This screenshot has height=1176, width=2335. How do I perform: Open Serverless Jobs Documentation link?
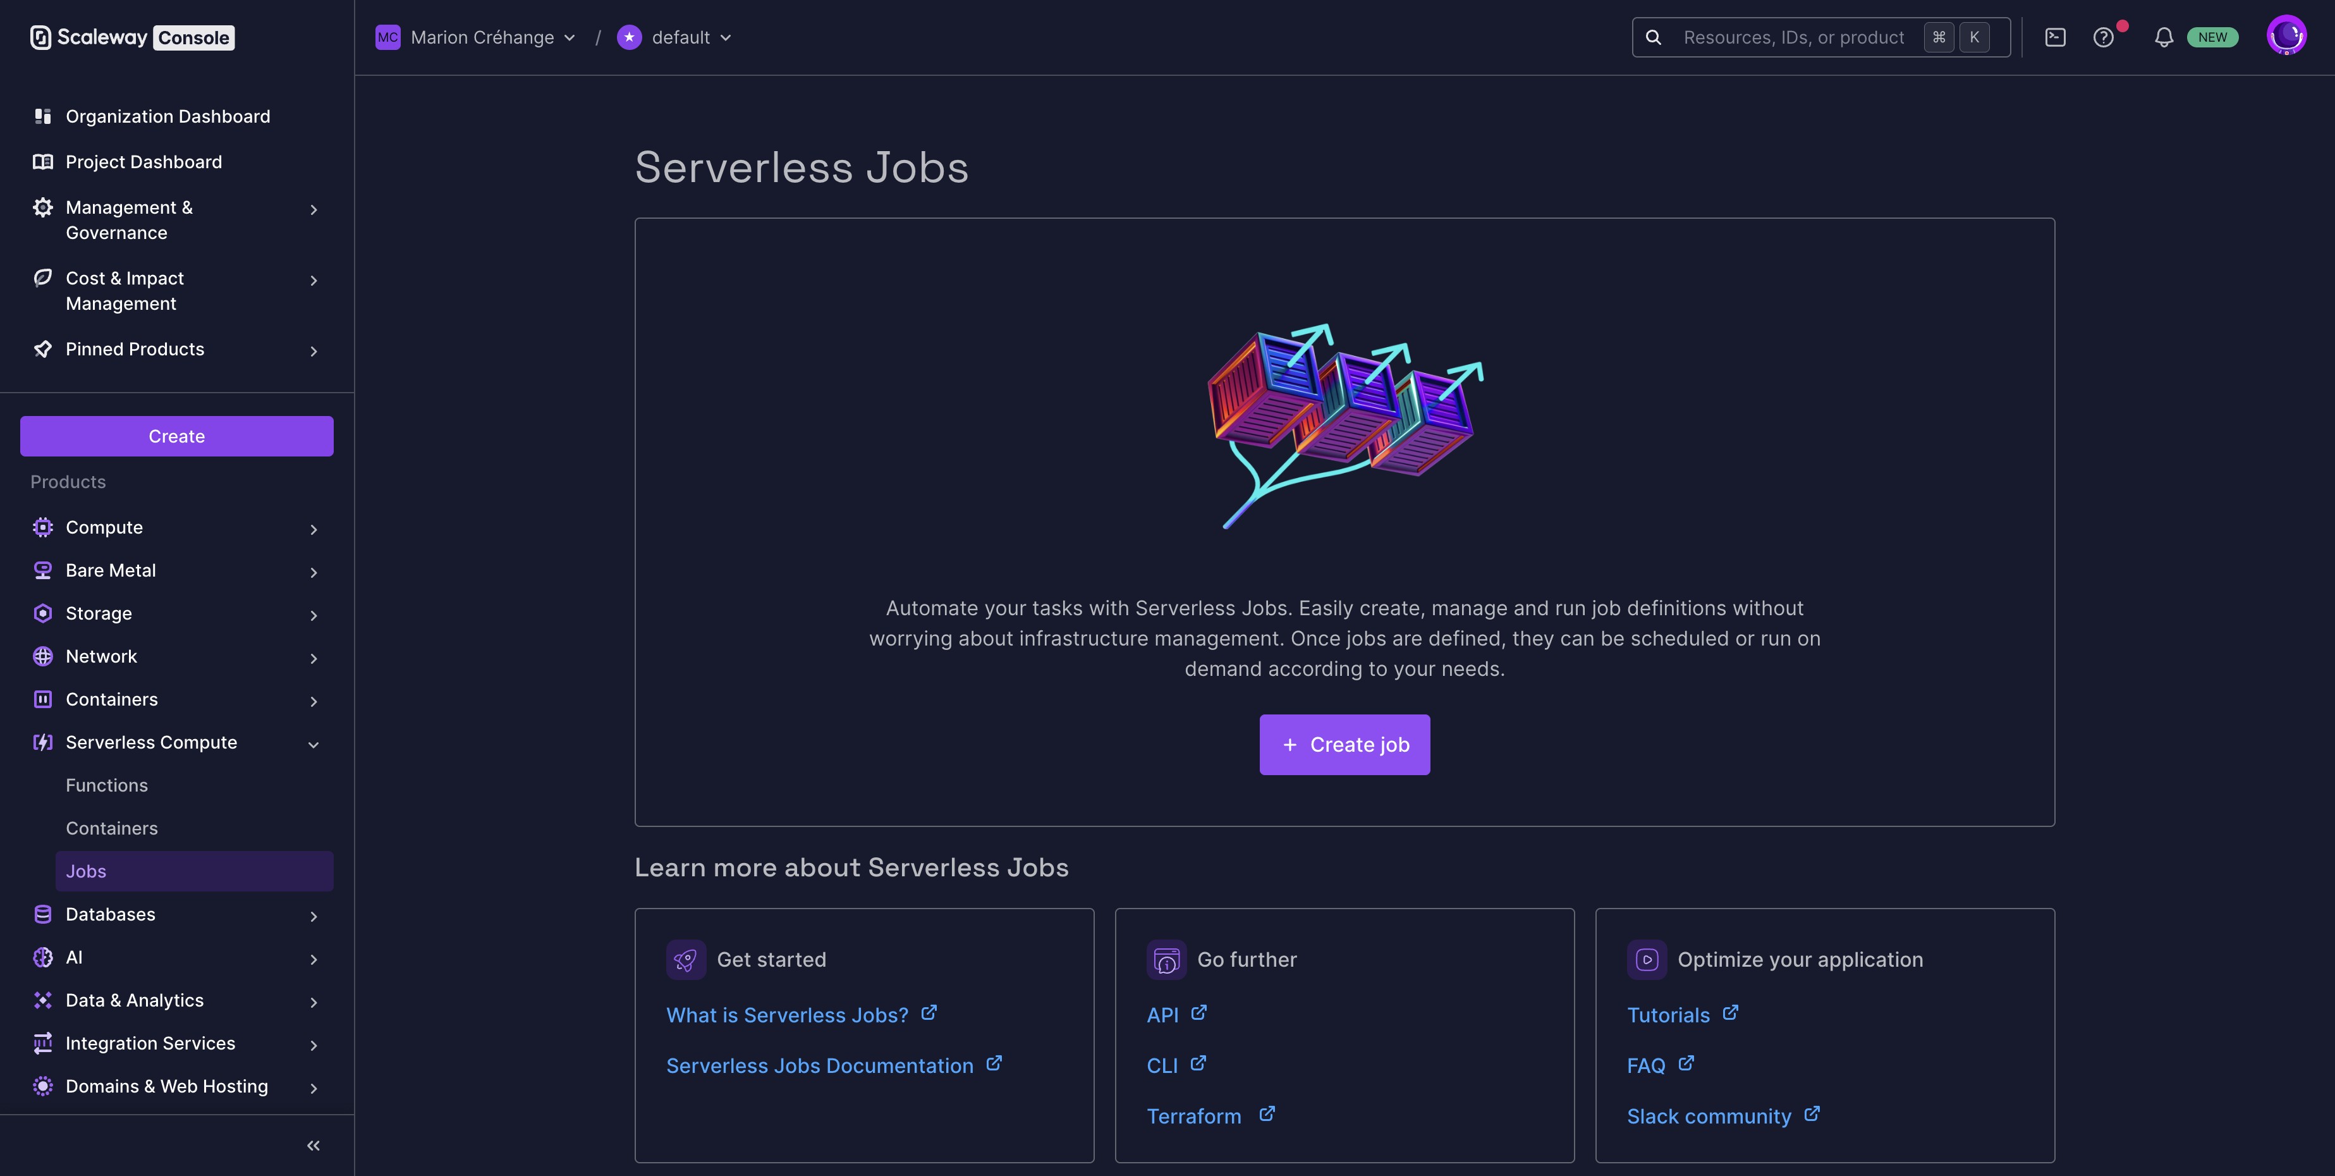click(x=834, y=1065)
